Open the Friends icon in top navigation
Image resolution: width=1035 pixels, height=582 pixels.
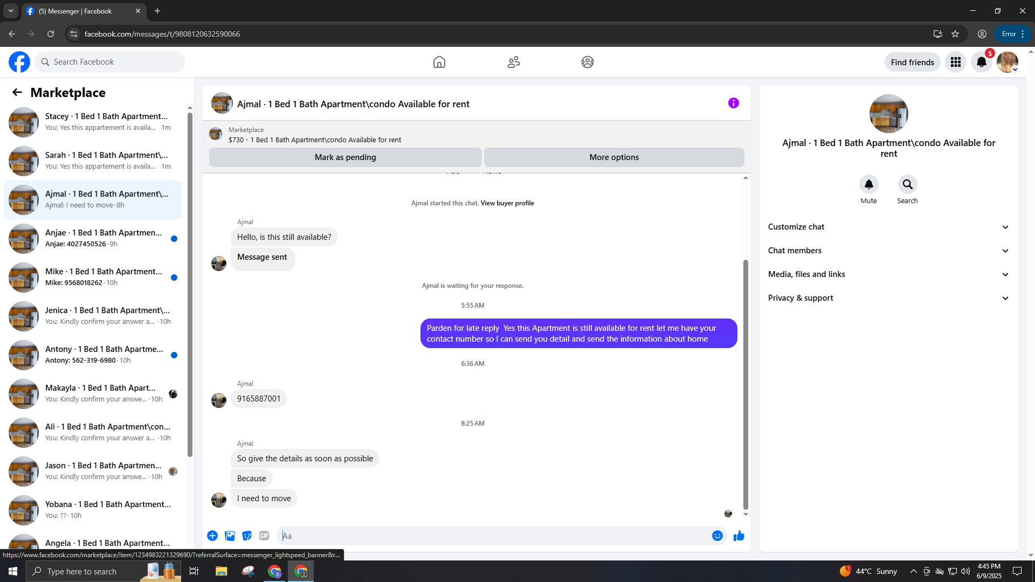pyautogui.click(x=514, y=62)
